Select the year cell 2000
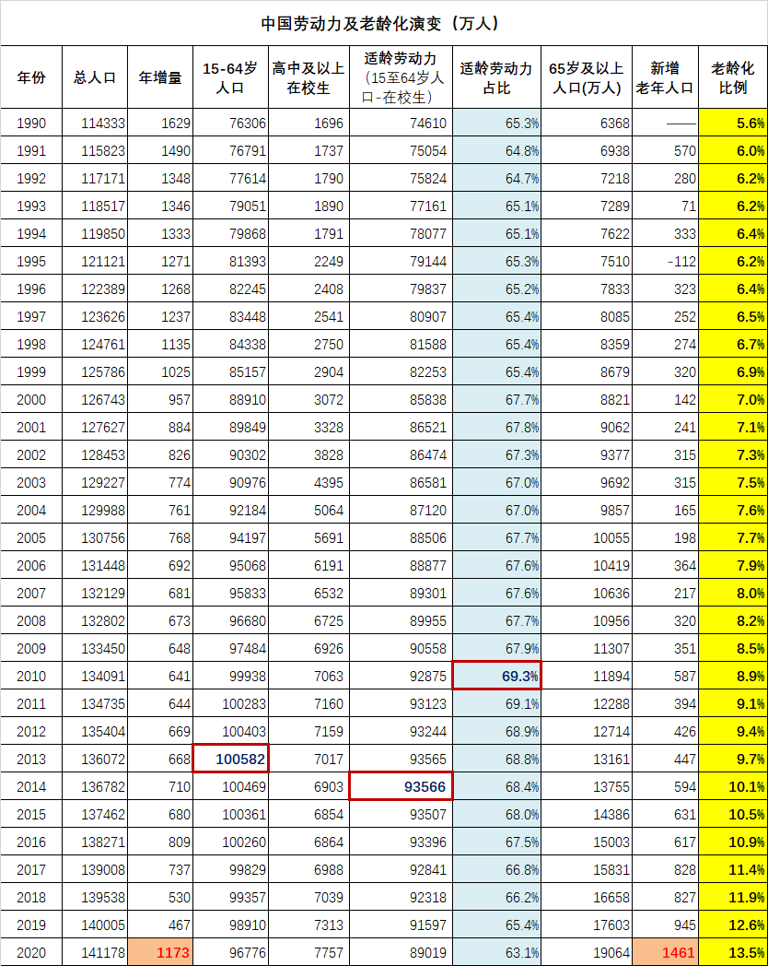The height and width of the screenshot is (966, 768). (x=31, y=400)
